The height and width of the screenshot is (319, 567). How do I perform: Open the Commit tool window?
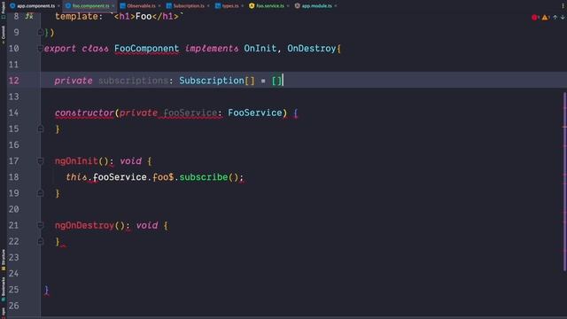(x=4, y=35)
